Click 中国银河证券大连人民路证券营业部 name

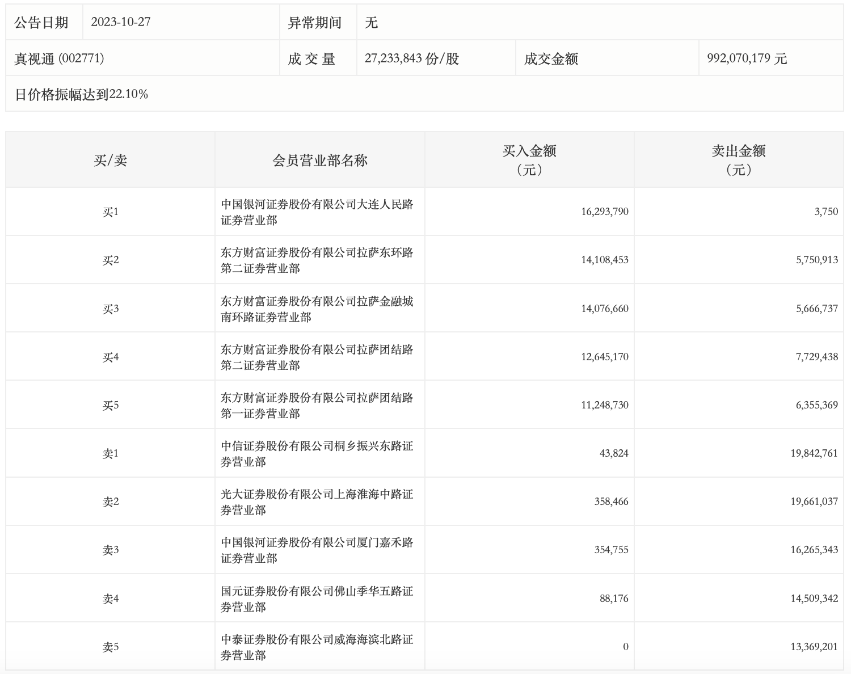(317, 212)
